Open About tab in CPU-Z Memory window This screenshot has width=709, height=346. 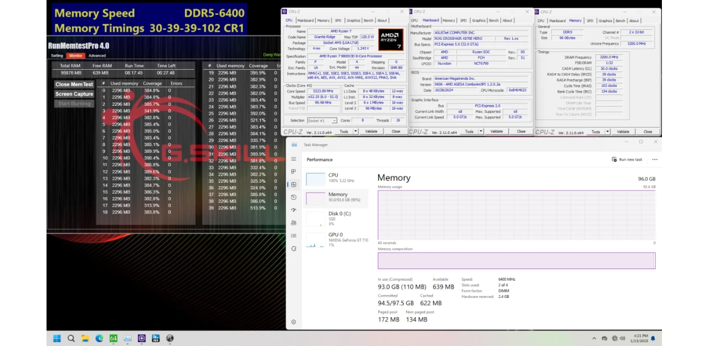pyautogui.click(x=634, y=20)
